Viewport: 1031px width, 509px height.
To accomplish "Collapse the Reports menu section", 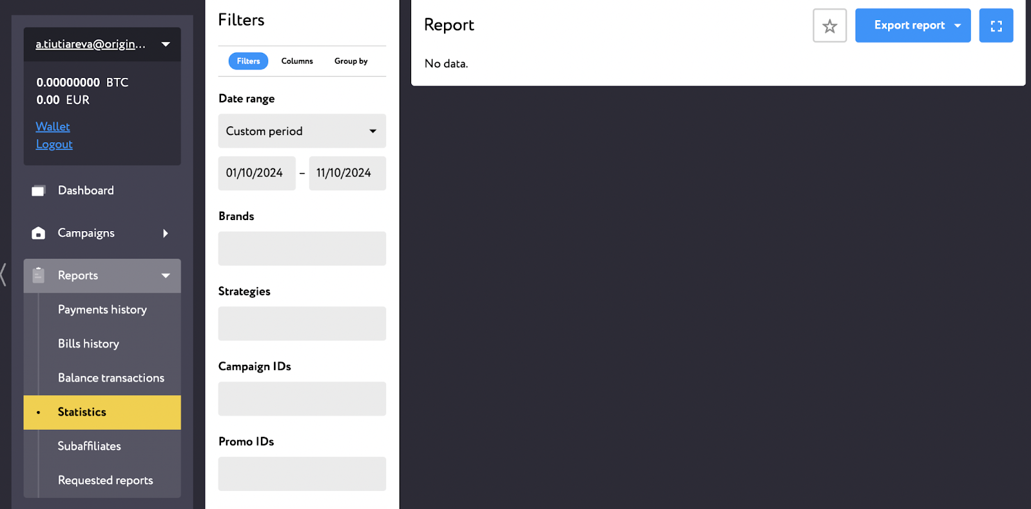I will click(x=166, y=275).
